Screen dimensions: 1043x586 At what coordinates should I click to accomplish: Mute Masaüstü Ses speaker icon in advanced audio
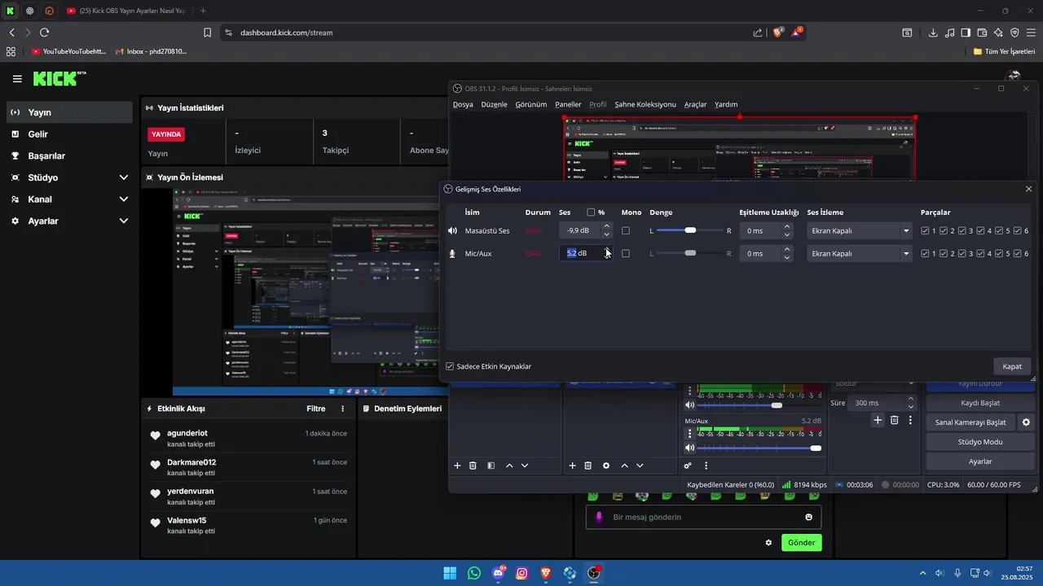[453, 230]
